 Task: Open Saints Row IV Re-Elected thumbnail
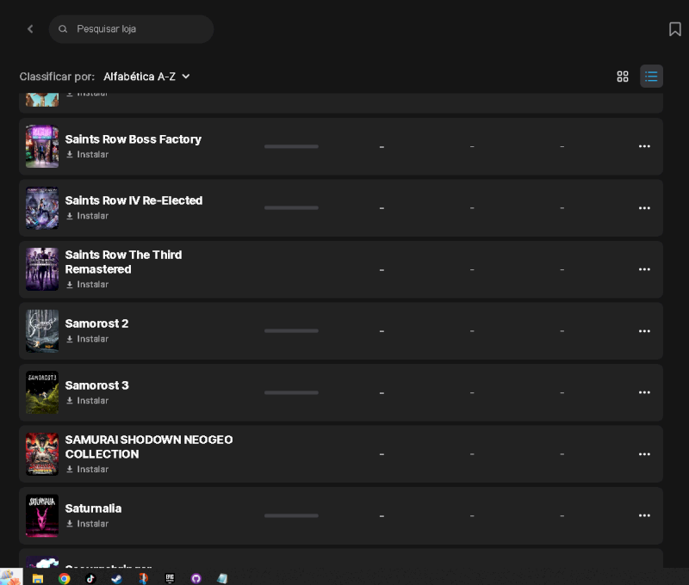click(42, 208)
